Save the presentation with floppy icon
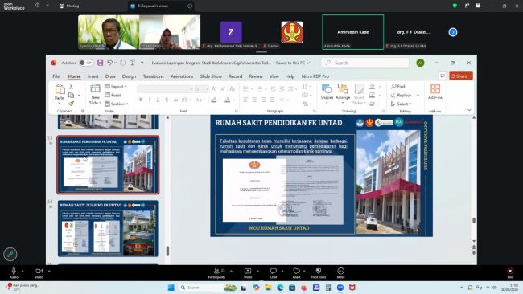 [100, 63]
